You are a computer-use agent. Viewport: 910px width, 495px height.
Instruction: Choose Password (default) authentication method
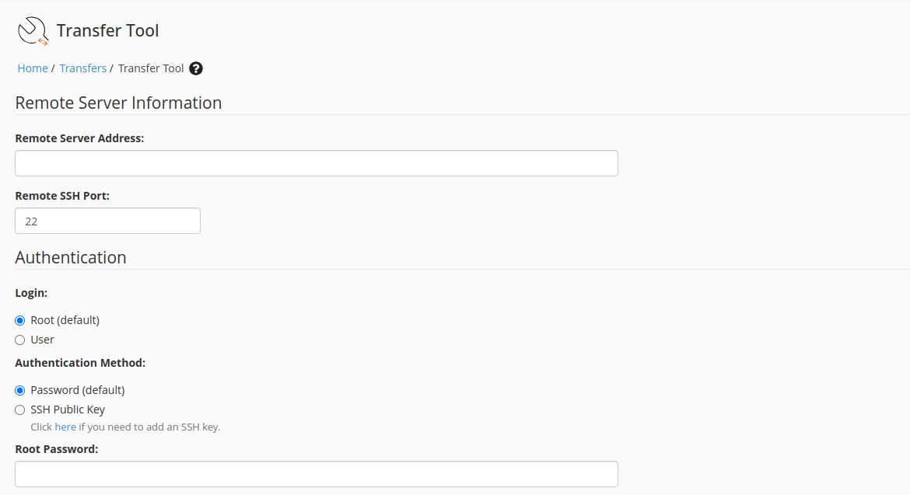tap(19, 389)
